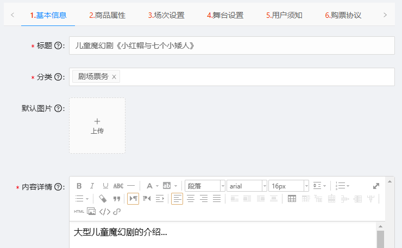Image resolution: width=402 pixels, height=248 pixels.
Task: Expand the unordered list style arrow
Action: (87, 199)
